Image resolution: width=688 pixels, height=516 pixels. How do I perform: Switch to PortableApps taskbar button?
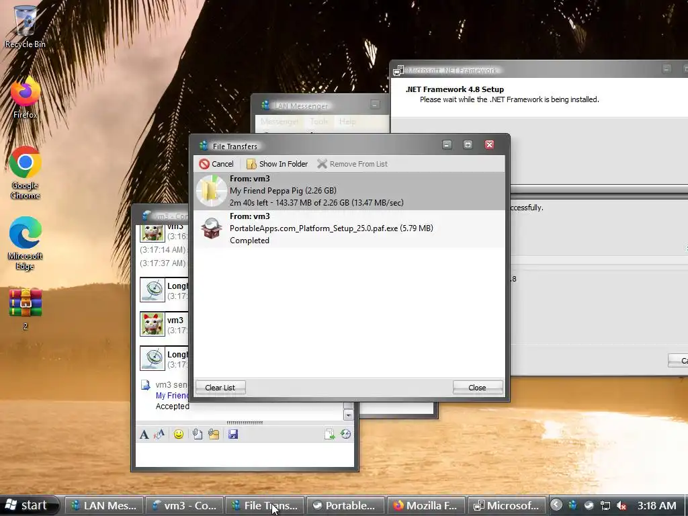(x=345, y=505)
